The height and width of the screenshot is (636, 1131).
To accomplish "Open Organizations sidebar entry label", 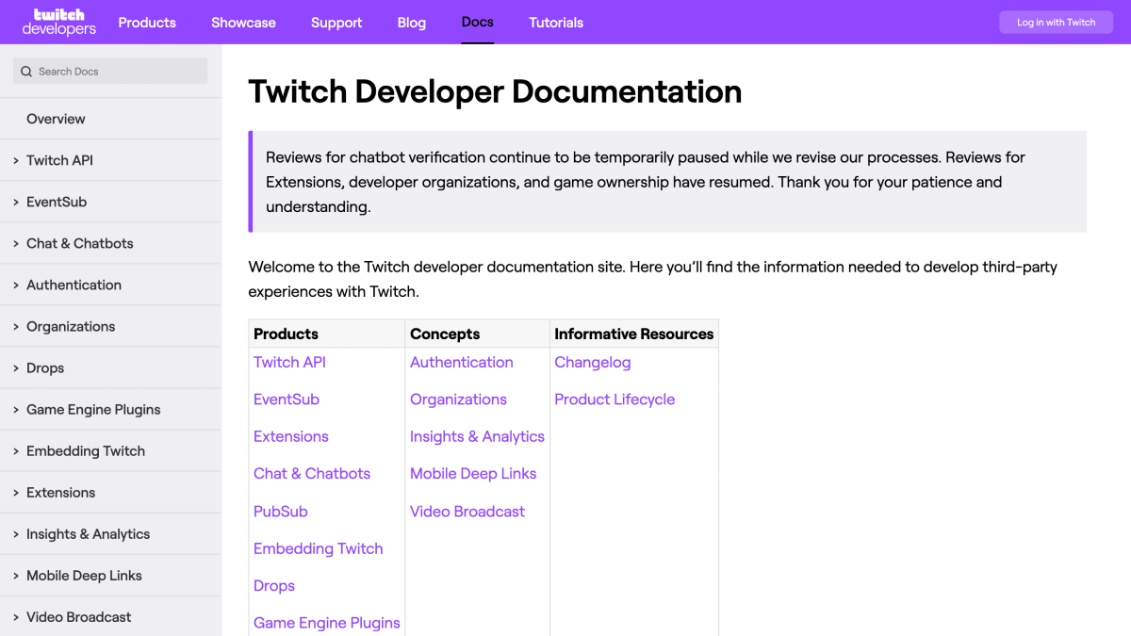I will click(x=71, y=326).
